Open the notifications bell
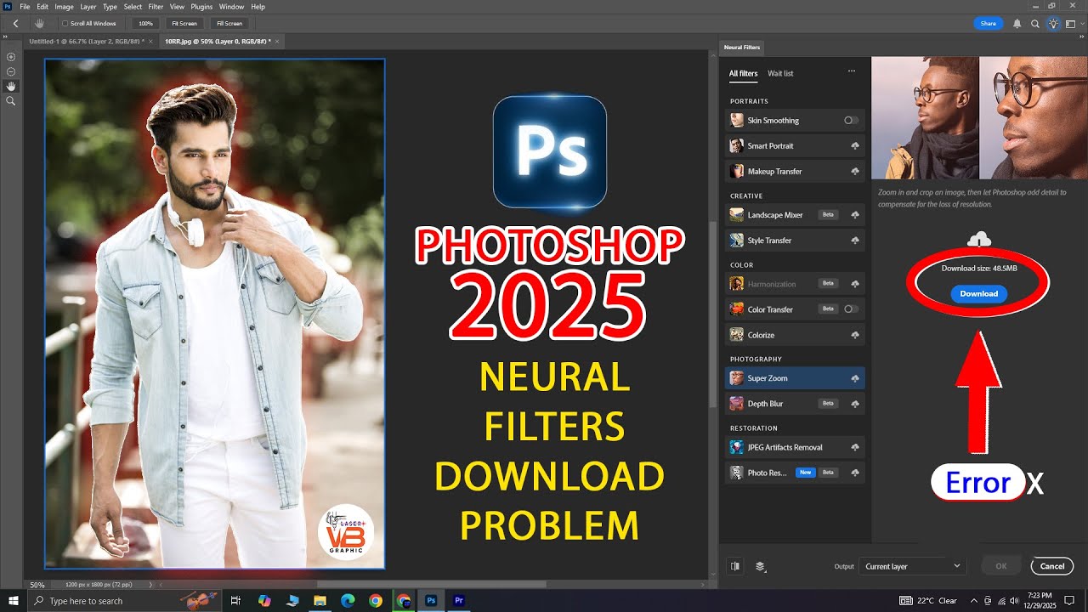1088x612 pixels. coord(1017,24)
